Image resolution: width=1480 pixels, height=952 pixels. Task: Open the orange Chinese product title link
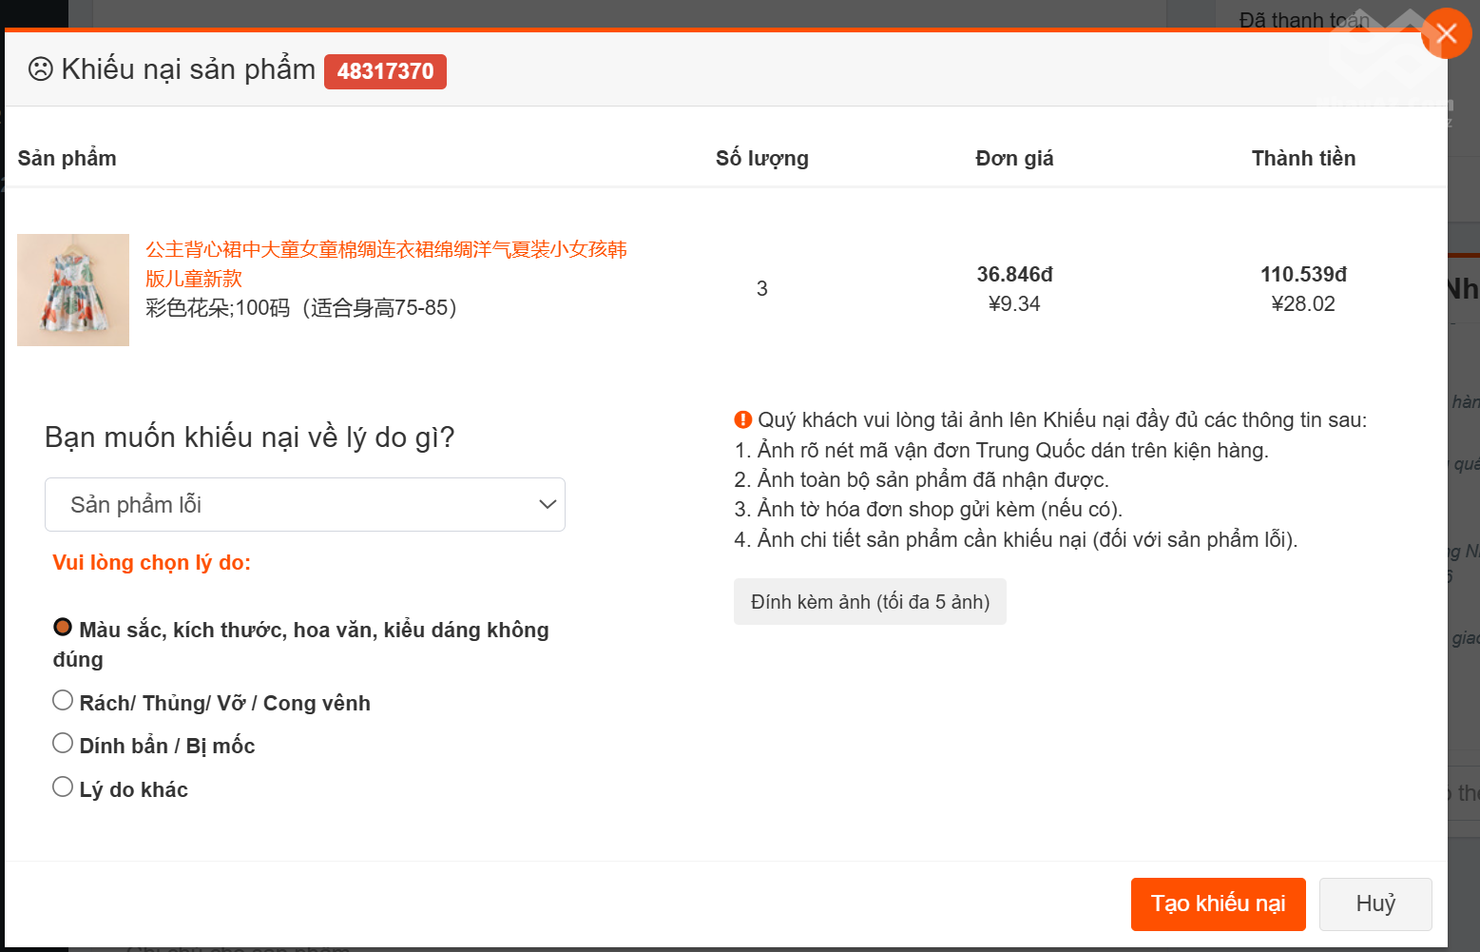click(x=385, y=263)
